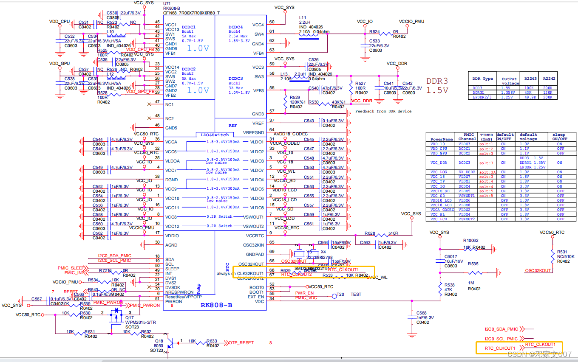Click the OutPut voltage column header
The image size is (578, 362).
509,81
